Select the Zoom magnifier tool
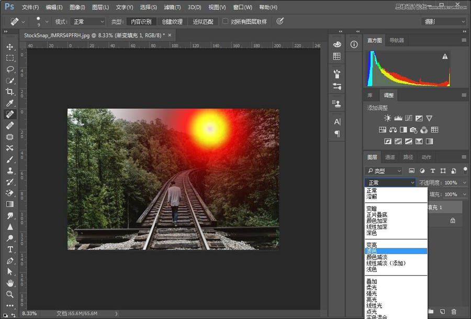The image size is (471, 319). point(10,294)
